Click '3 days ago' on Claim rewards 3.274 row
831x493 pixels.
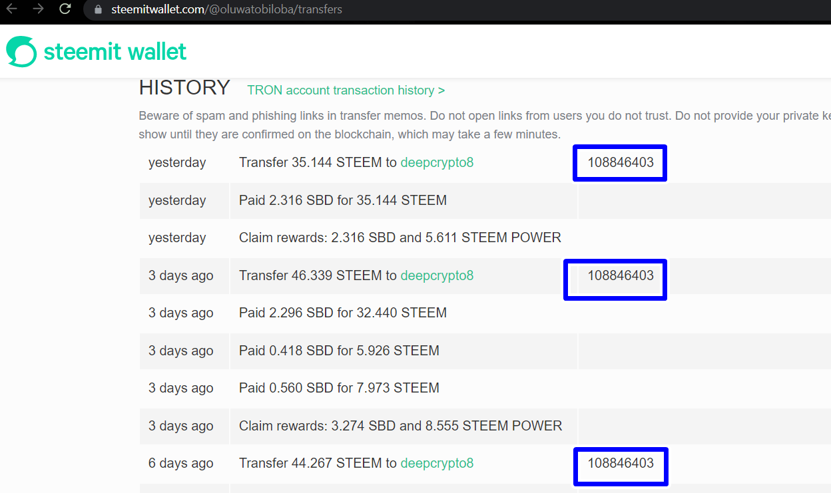pyautogui.click(x=181, y=426)
